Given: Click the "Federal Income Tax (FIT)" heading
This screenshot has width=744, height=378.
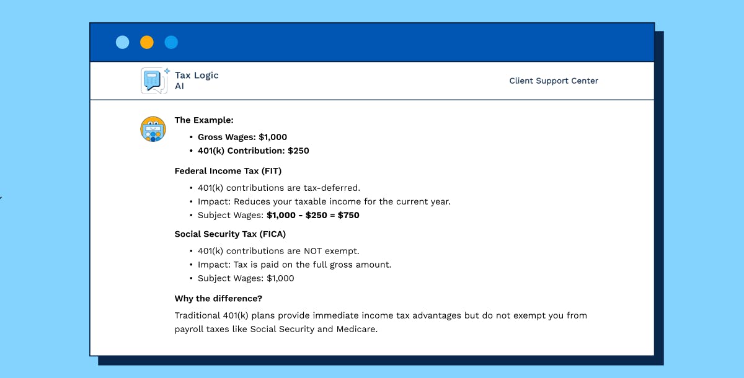Looking at the screenshot, I should [x=230, y=170].
